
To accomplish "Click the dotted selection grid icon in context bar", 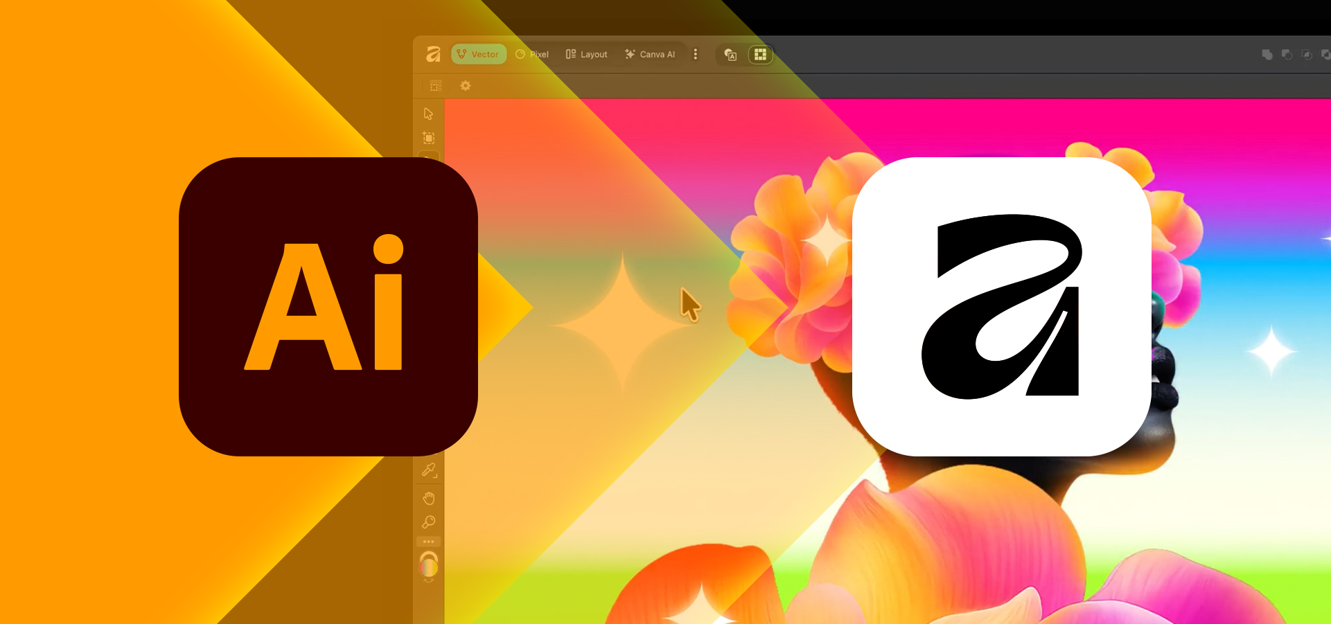I will click(x=436, y=86).
